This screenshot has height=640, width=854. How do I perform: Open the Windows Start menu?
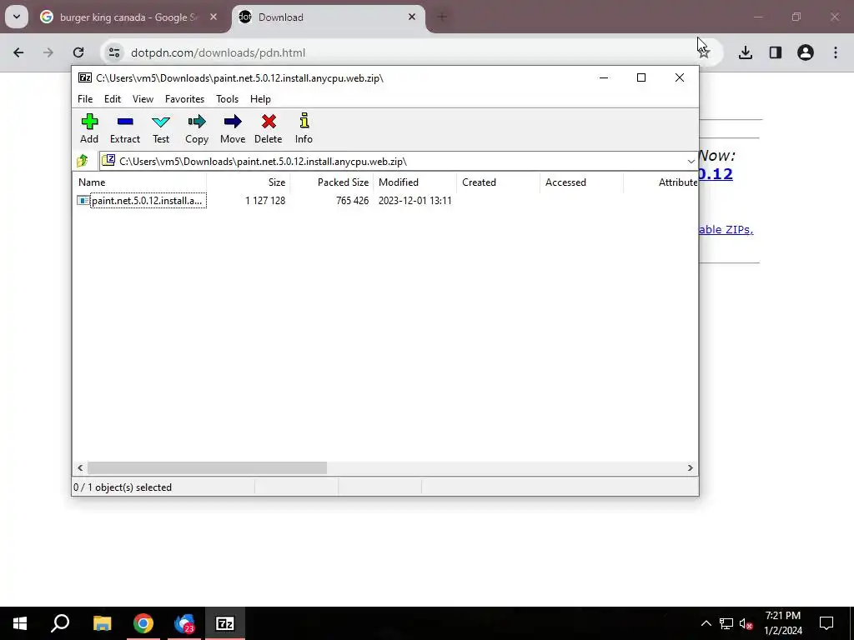pos(20,623)
